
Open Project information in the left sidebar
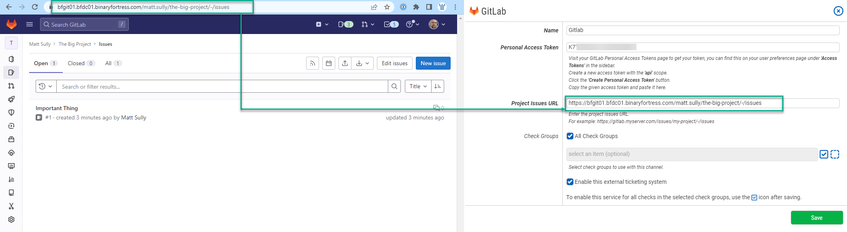[11, 59]
